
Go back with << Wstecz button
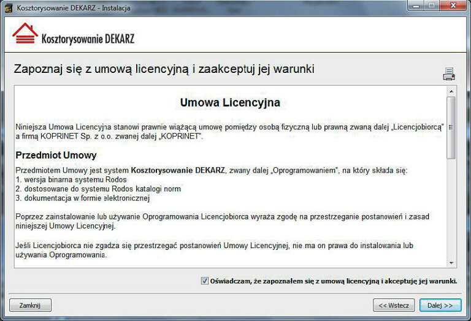[x=394, y=306]
